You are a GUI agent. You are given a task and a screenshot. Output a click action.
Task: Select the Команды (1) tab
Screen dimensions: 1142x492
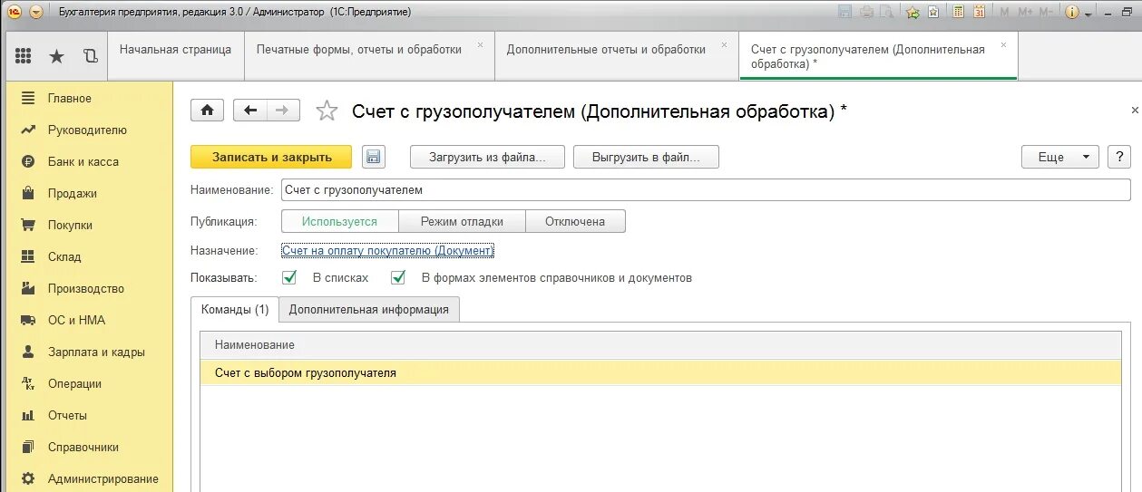(235, 309)
